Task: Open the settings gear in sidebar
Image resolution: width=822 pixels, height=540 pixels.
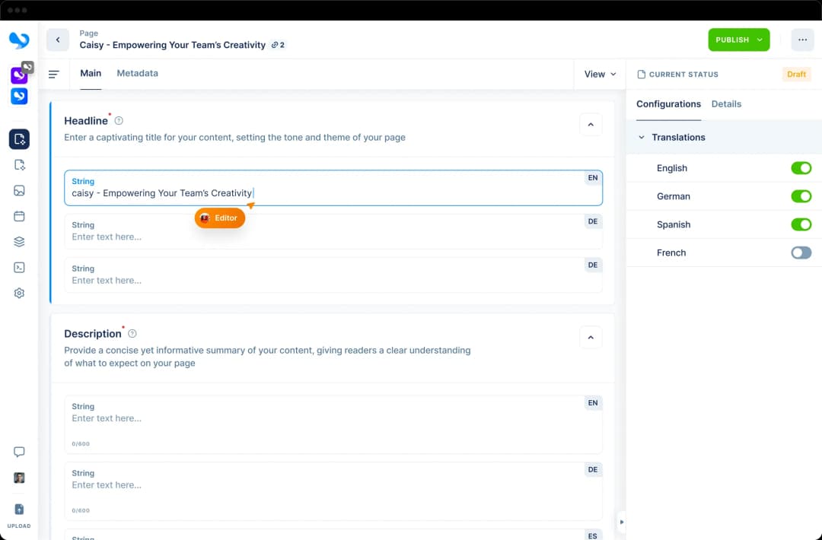Action: [19, 294]
